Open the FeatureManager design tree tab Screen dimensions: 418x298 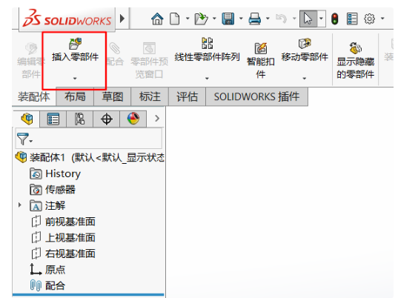coord(27,119)
